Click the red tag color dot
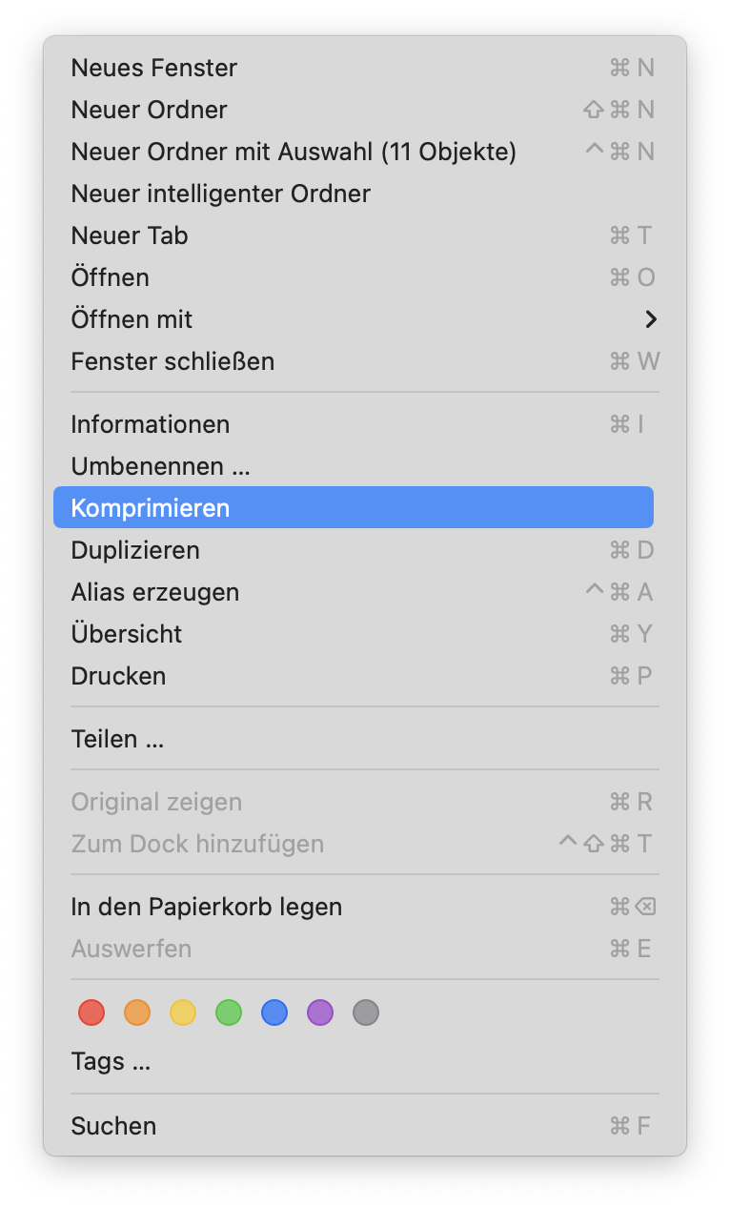Viewport: 730px width, 1207px height. 91,1013
